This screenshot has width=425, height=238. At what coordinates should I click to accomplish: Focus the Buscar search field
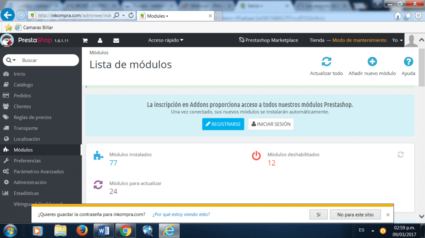pos(49,60)
